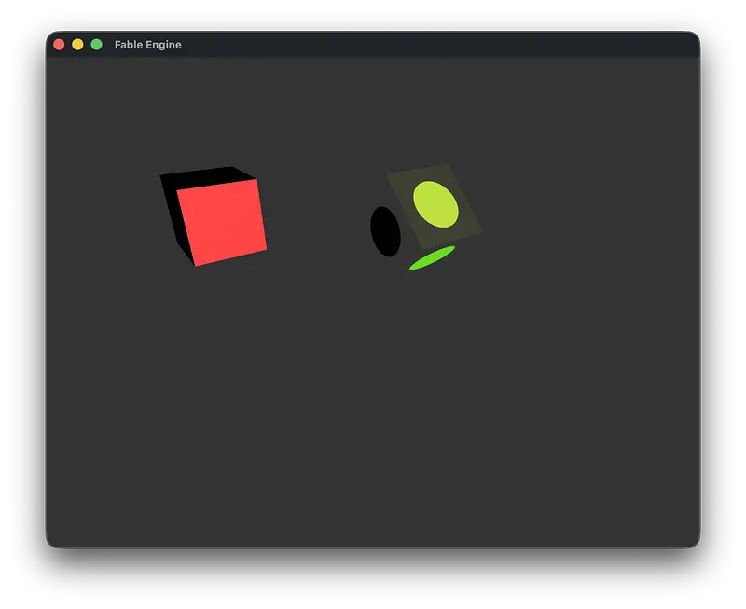This screenshot has height=609, width=746.
Task: Click the empty gray viewport below the cubes
Action: pos(373,420)
